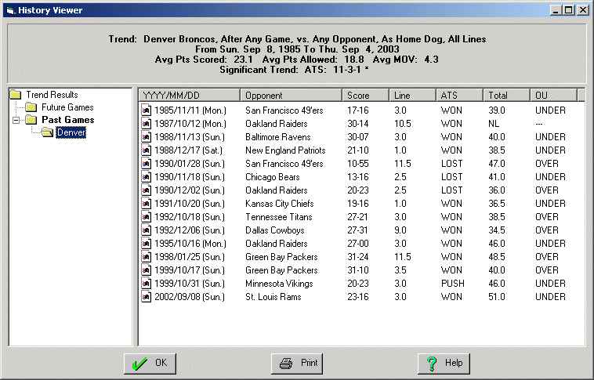The width and height of the screenshot is (594, 380).
Task: Click the game icon for 1987/10/12 row
Action: point(147,124)
